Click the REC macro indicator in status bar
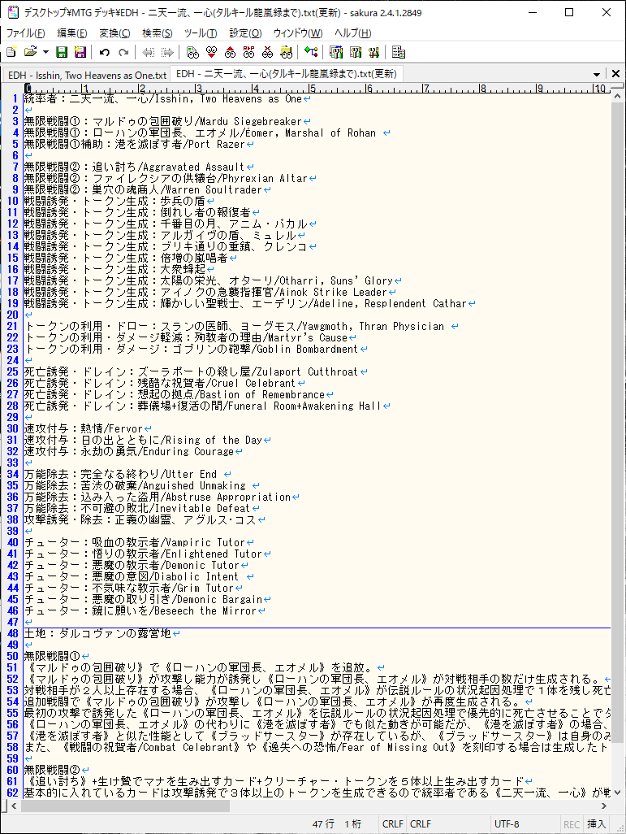Screen dimensions: 626x834 tap(572, 824)
